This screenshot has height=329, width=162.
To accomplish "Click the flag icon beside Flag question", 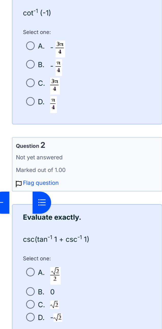I will point(18,183).
